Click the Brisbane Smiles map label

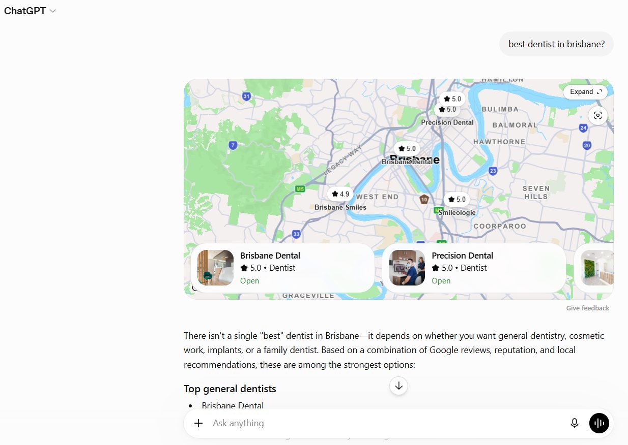(x=340, y=207)
